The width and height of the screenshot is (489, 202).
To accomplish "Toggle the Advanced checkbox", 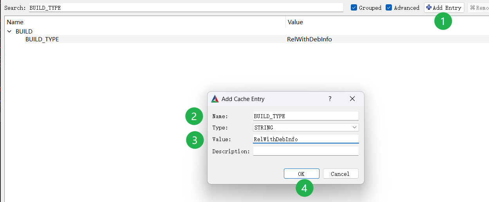I will tap(389, 8).
